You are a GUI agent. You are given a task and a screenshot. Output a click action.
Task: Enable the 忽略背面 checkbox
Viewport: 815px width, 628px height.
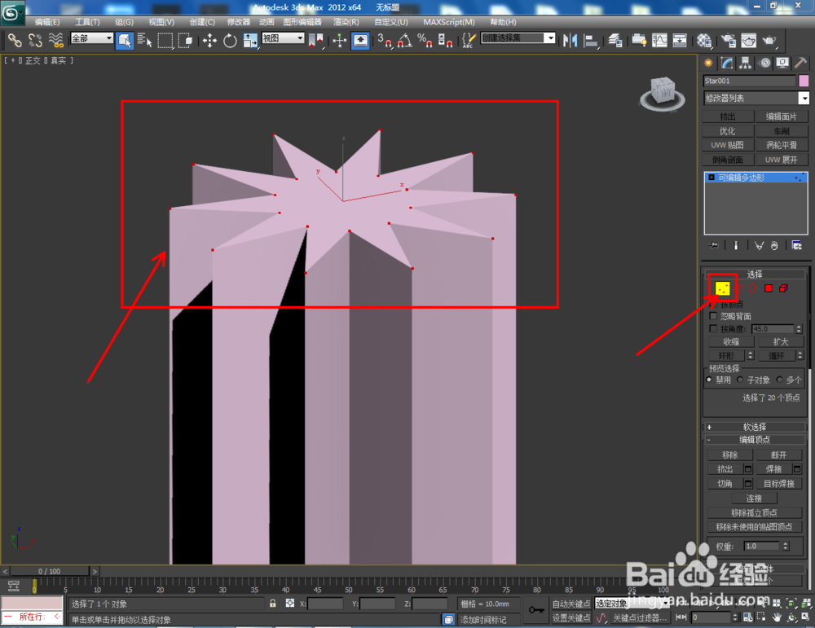713,316
